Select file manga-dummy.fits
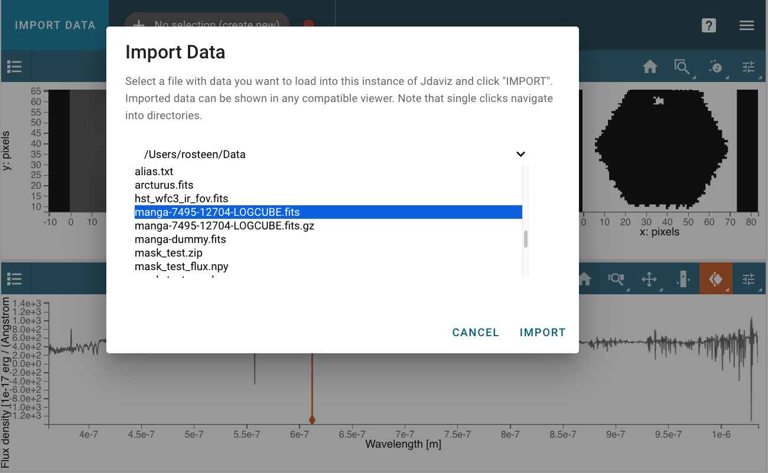 click(x=328, y=239)
